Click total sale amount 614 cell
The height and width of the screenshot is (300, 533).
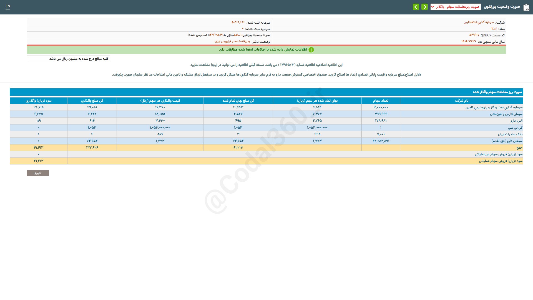pyautogui.click(x=92, y=121)
